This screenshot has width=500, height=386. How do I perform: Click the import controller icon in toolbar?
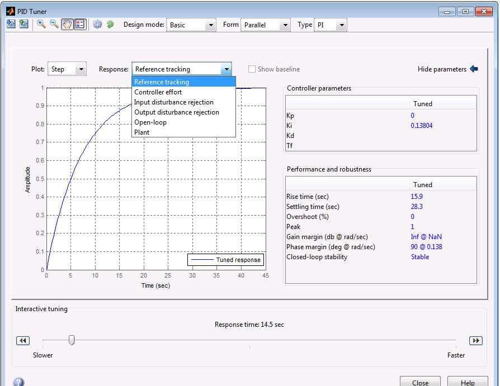point(11,24)
